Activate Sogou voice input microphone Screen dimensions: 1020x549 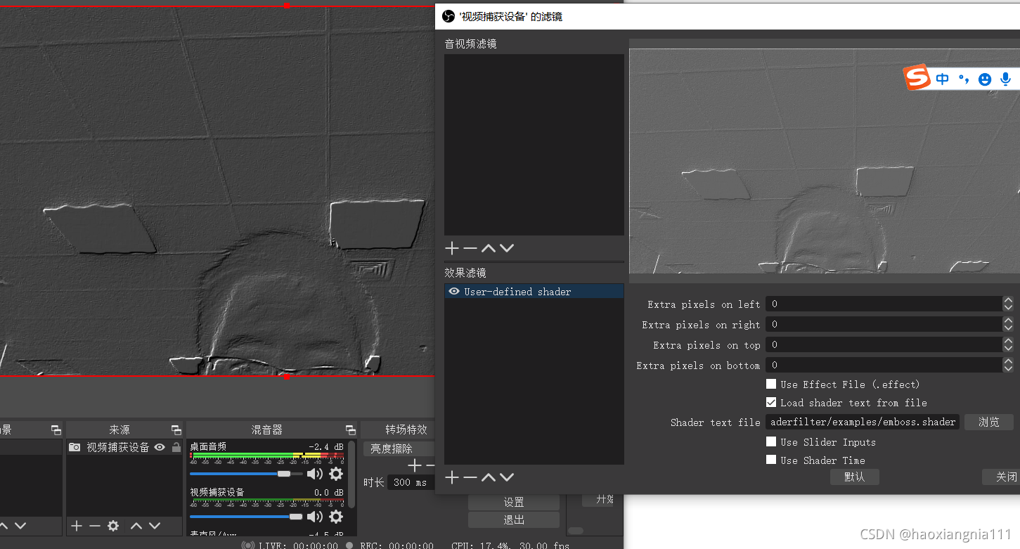(x=1006, y=79)
